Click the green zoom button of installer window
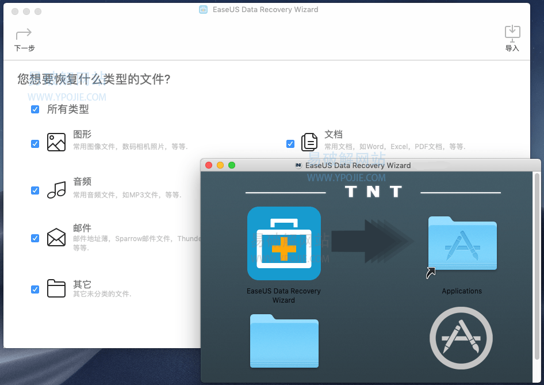 (232, 165)
